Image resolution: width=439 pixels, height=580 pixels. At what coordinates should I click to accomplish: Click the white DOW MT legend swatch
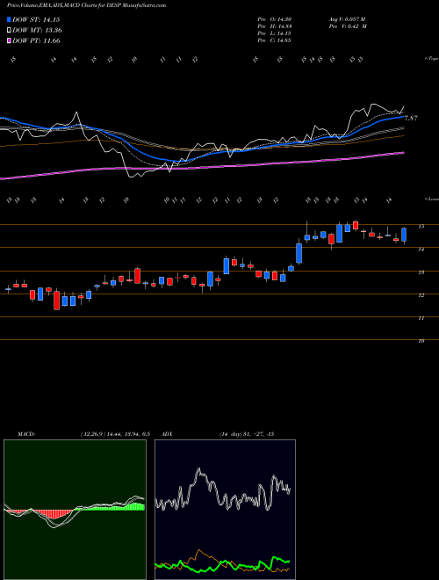9,31
